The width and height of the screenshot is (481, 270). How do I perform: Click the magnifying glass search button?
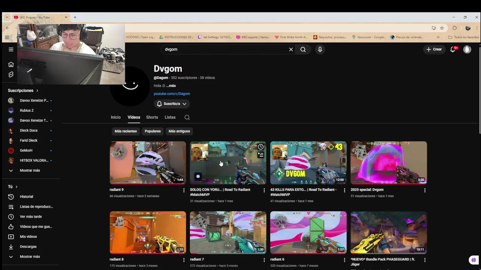(303, 49)
